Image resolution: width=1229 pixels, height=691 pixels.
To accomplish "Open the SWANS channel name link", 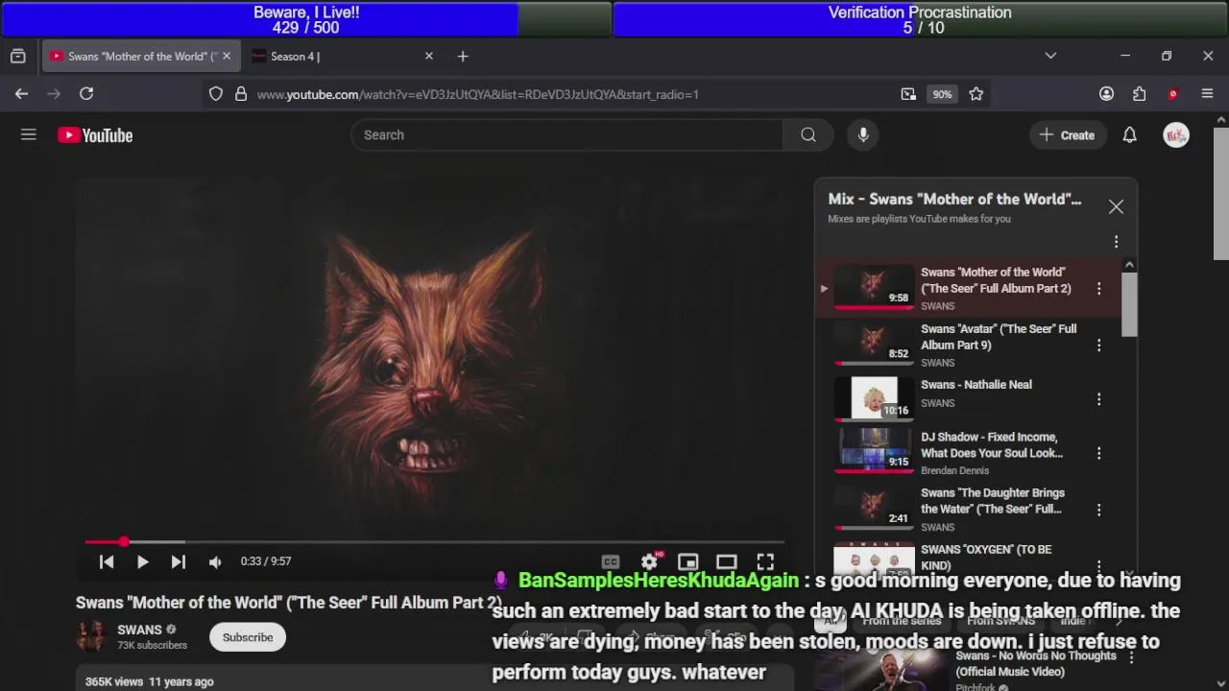I will [x=139, y=630].
